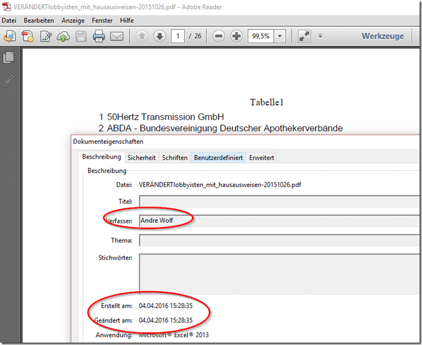This screenshot has height=345, width=422.
Task: Click the cloud upload icon
Action: [x=64, y=37]
